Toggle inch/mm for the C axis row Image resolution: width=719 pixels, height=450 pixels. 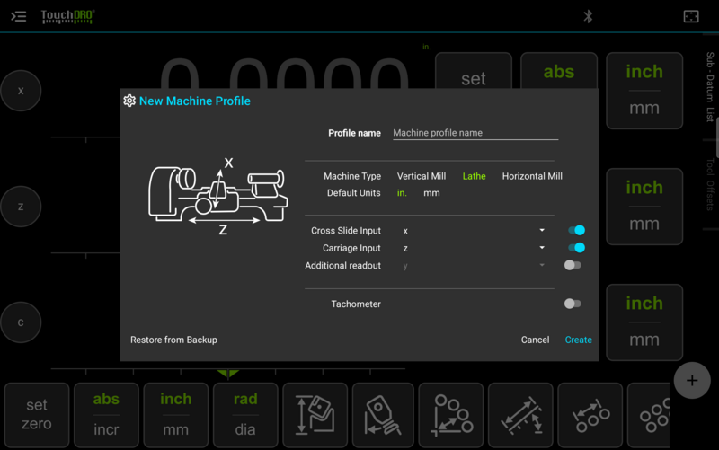(x=644, y=322)
